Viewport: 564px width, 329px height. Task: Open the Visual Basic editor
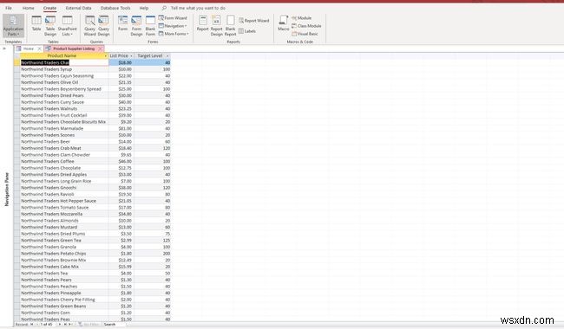[x=305, y=34]
